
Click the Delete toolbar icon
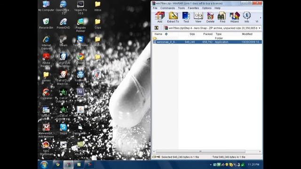tap(210, 17)
